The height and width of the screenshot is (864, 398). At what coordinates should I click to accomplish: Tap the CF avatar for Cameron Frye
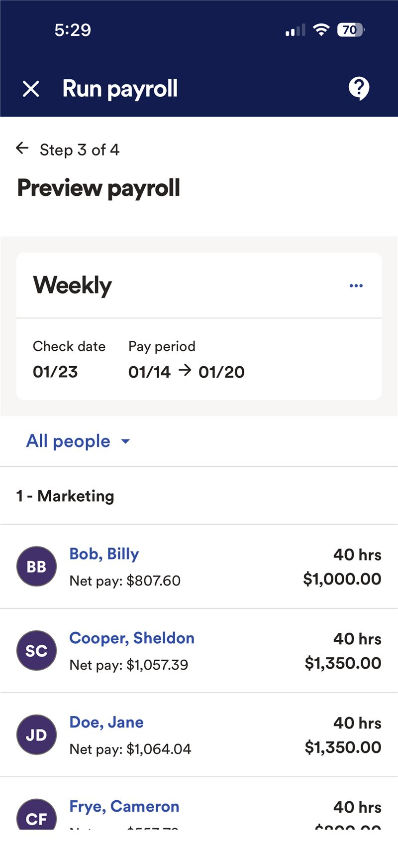click(x=36, y=815)
